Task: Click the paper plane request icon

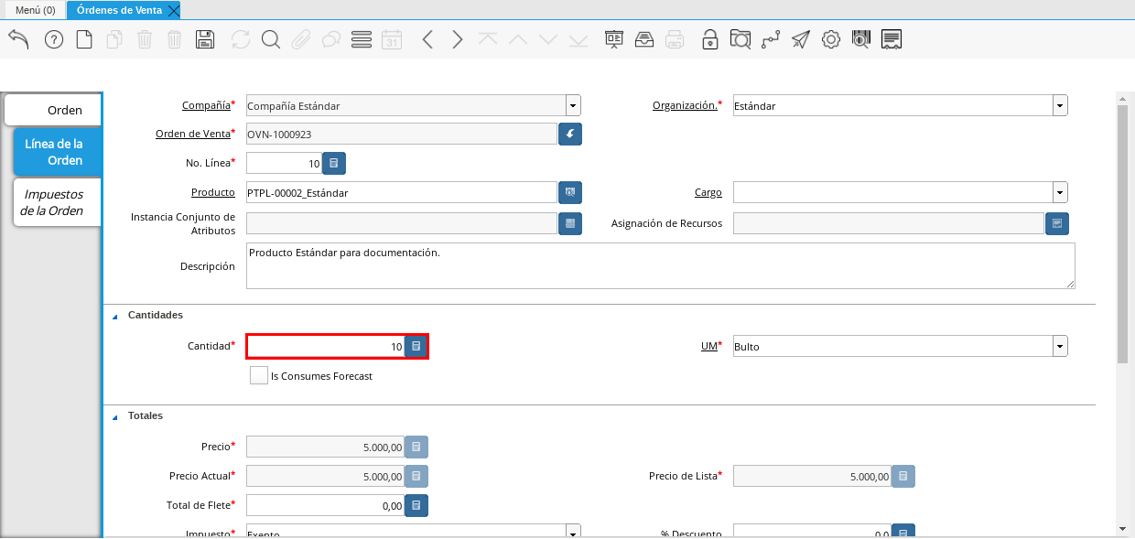Action: [x=801, y=39]
